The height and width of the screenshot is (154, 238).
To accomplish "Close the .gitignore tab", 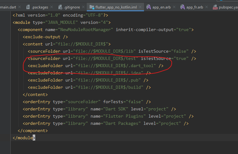I will (83, 7).
